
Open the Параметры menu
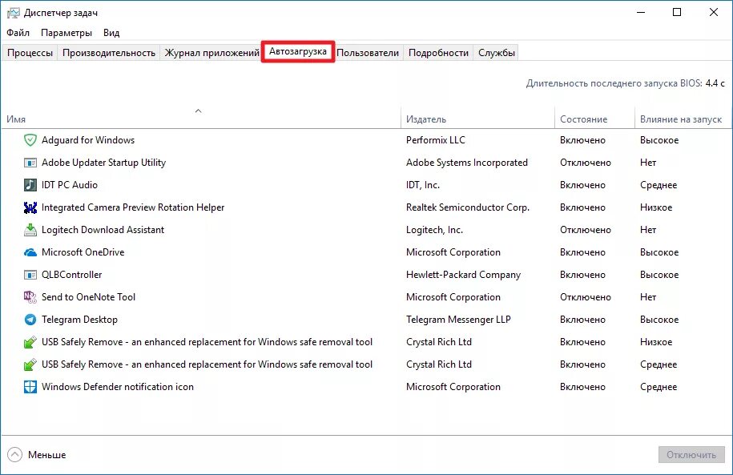click(x=66, y=33)
